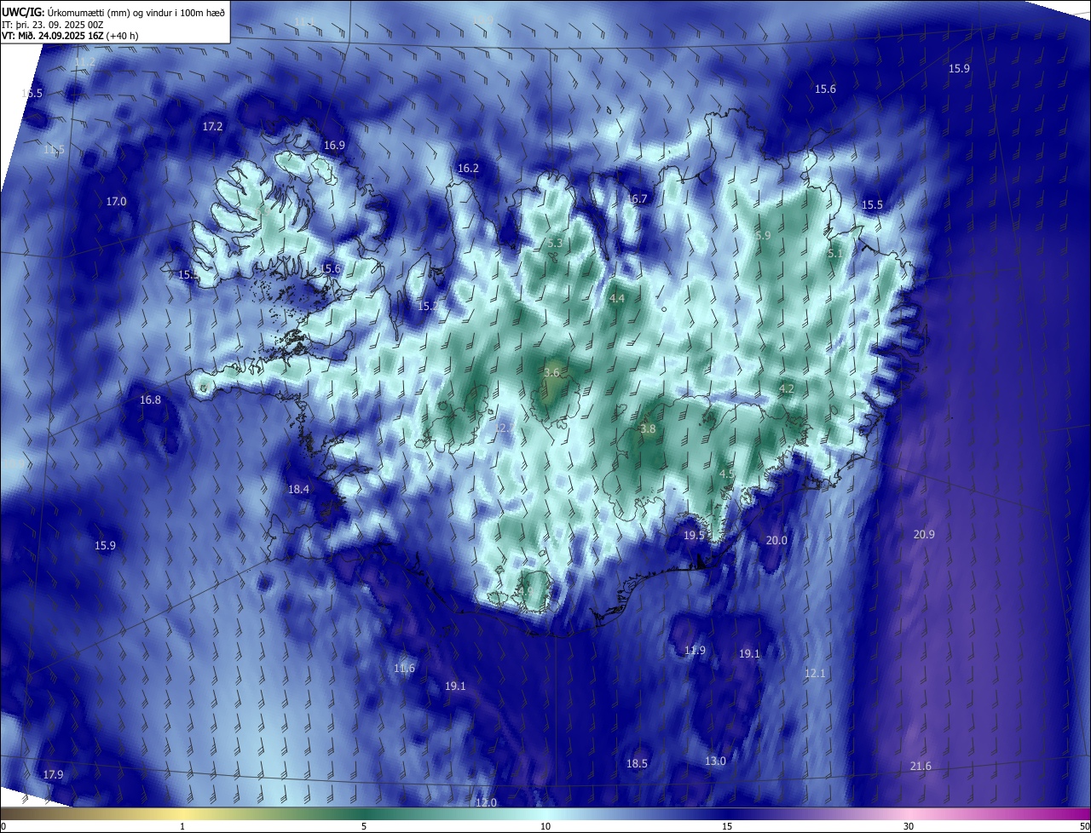Click the 5.9 value label

click(763, 235)
